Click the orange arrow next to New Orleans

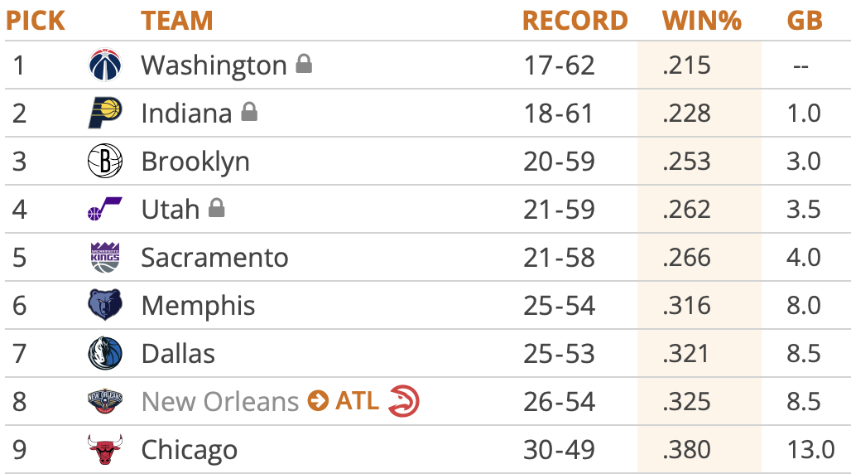tap(317, 402)
